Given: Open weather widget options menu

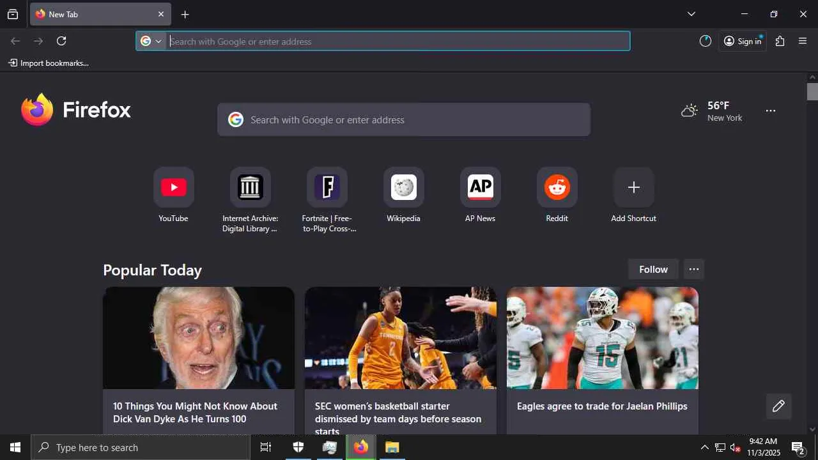Looking at the screenshot, I should click(771, 111).
